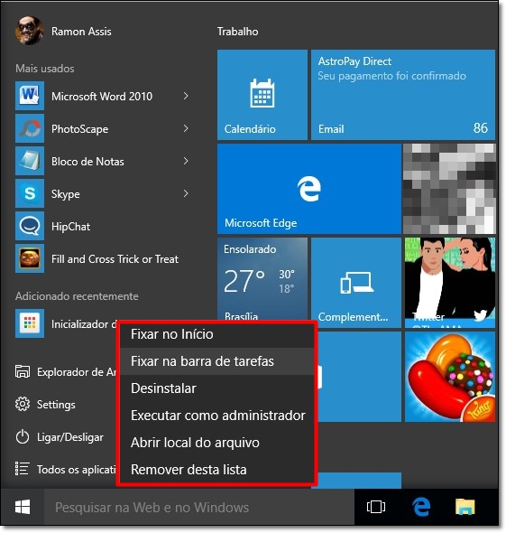Choose Fixar na barra de tarefas
Screen dimensions: 506x533
[x=216, y=361]
